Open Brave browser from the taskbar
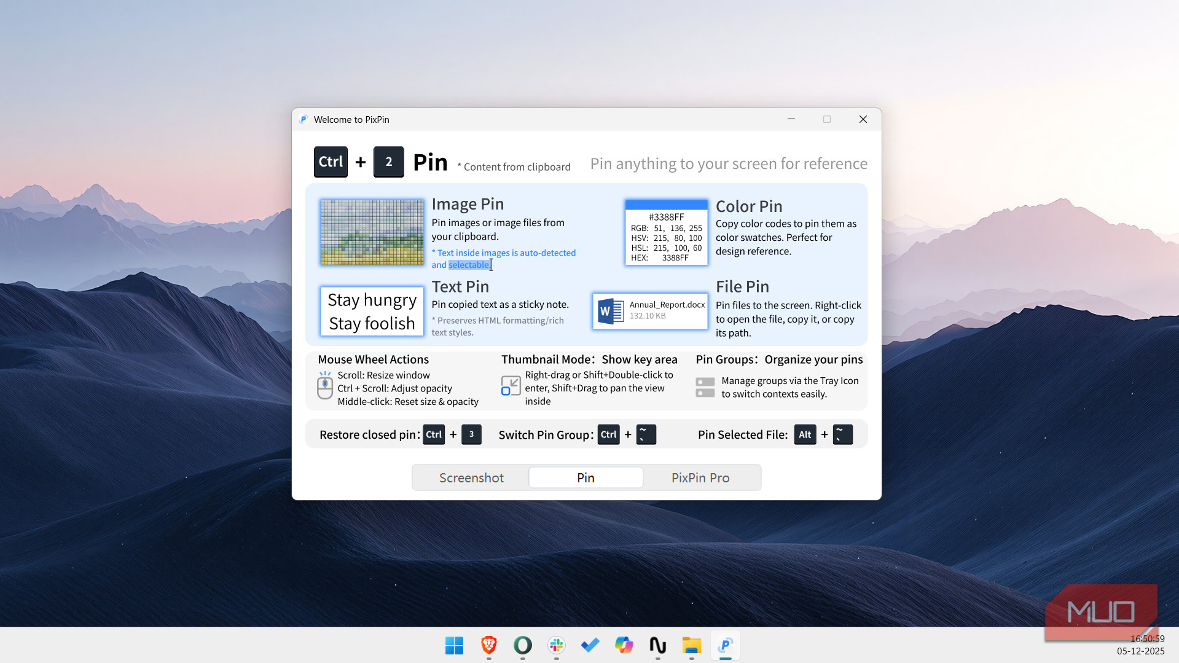This screenshot has height=663, width=1179. click(488, 645)
